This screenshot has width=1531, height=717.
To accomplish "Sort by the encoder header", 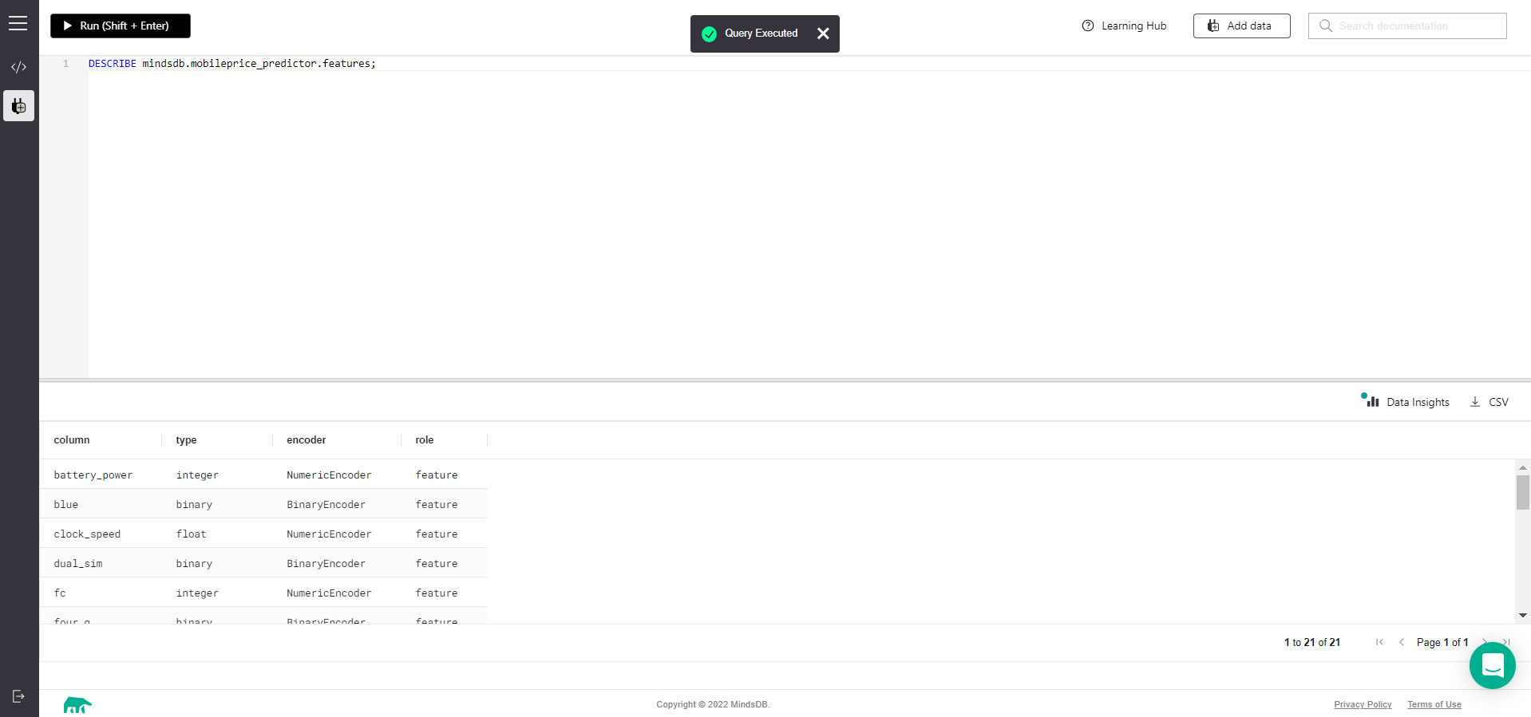I will pyautogui.click(x=307, y=440).
